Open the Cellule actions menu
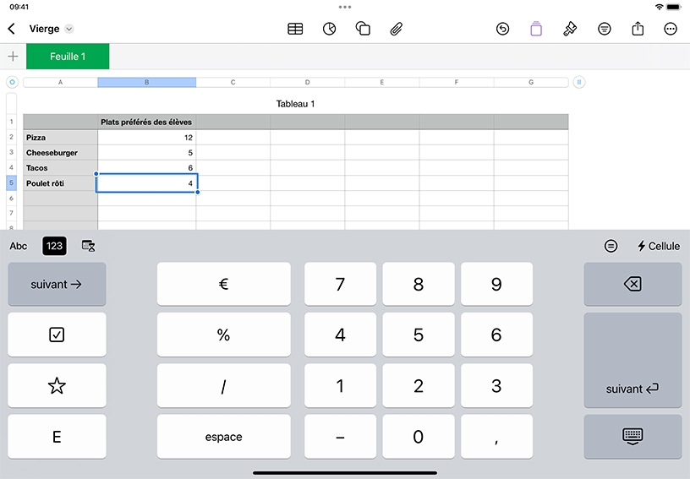The height and width of the screenshot is (479, 690). pos(659,246)
